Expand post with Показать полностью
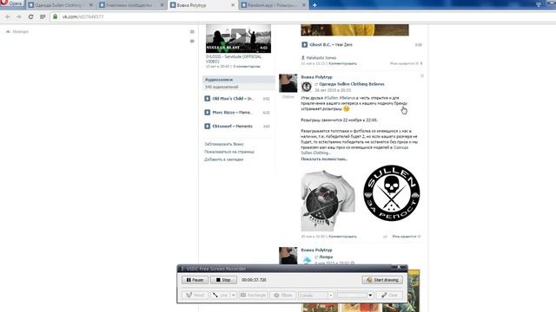The image size is (556, 312). pyautogui.click(x=324, y=159)
